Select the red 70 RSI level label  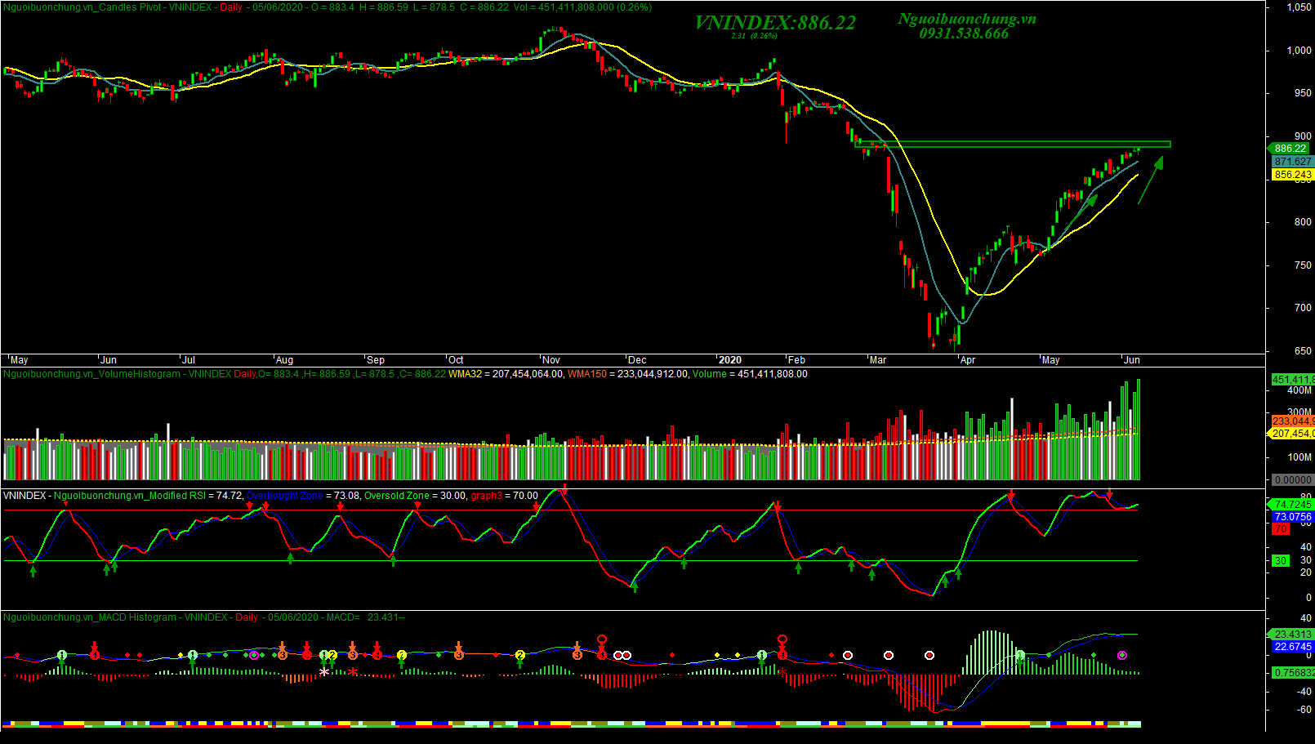click(x=1281, y=529)
